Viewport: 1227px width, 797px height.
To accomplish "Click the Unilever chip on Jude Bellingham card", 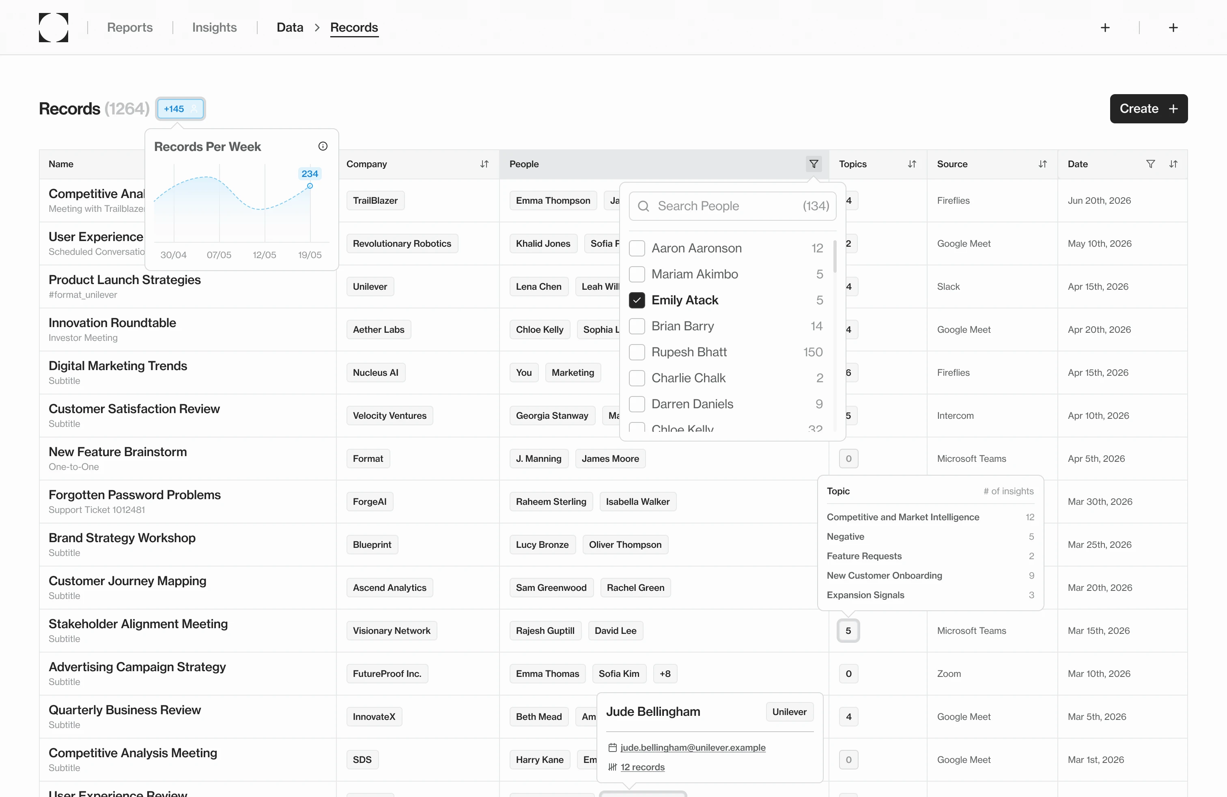I will (x=789, y=712).
